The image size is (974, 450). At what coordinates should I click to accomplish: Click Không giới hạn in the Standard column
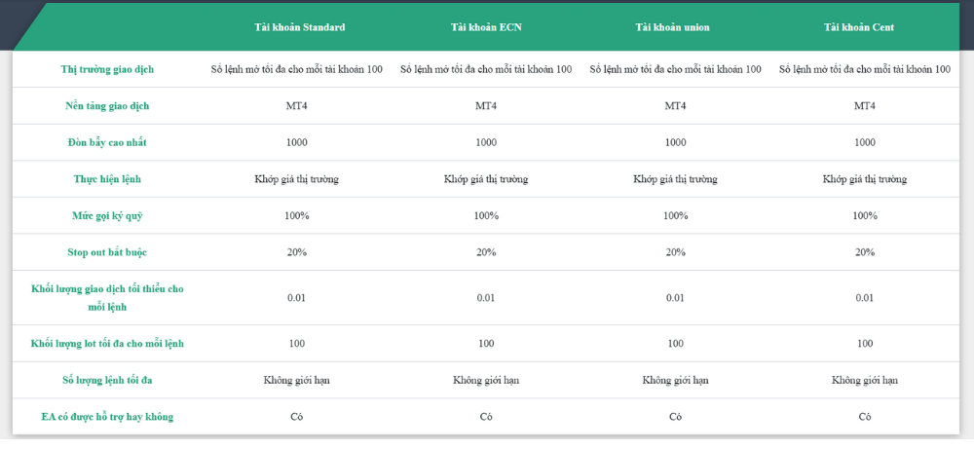(x=296, y=380)
